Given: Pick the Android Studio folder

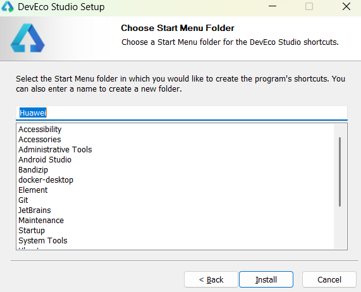Looking at the screenshot, I should point(45,160).
